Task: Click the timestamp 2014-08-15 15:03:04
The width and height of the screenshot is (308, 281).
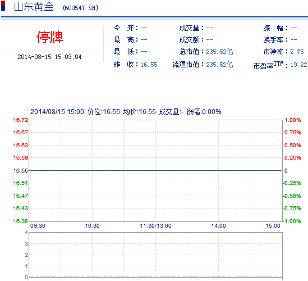Action: click(x=49, y=57)
